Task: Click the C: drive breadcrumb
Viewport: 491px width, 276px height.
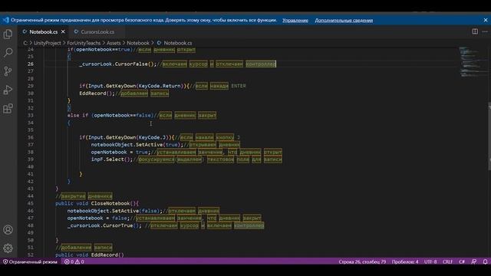Action: 25,43
